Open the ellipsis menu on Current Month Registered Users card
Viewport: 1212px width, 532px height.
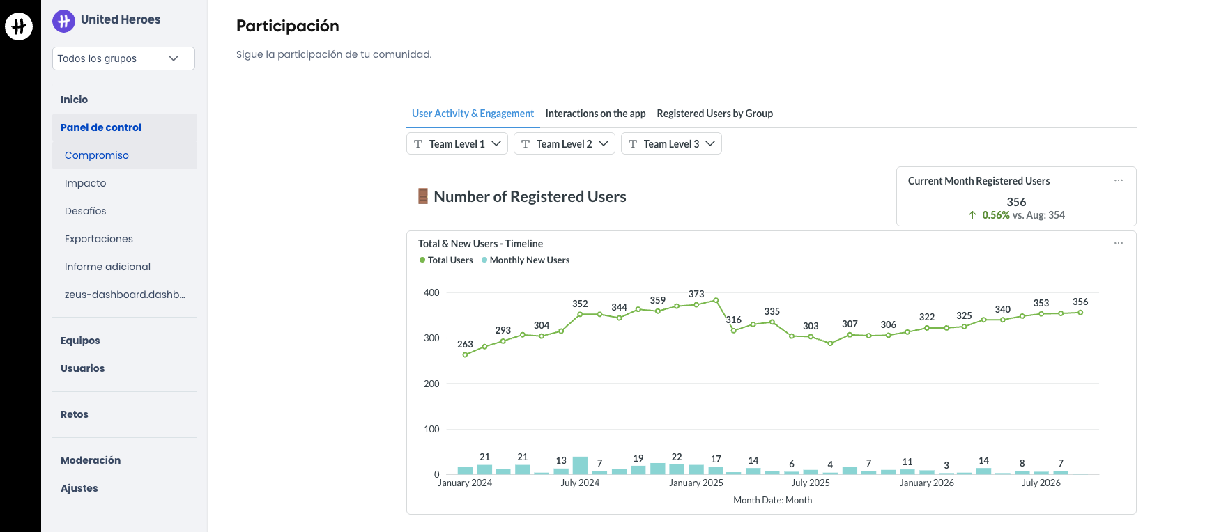tap(1119, 180)
